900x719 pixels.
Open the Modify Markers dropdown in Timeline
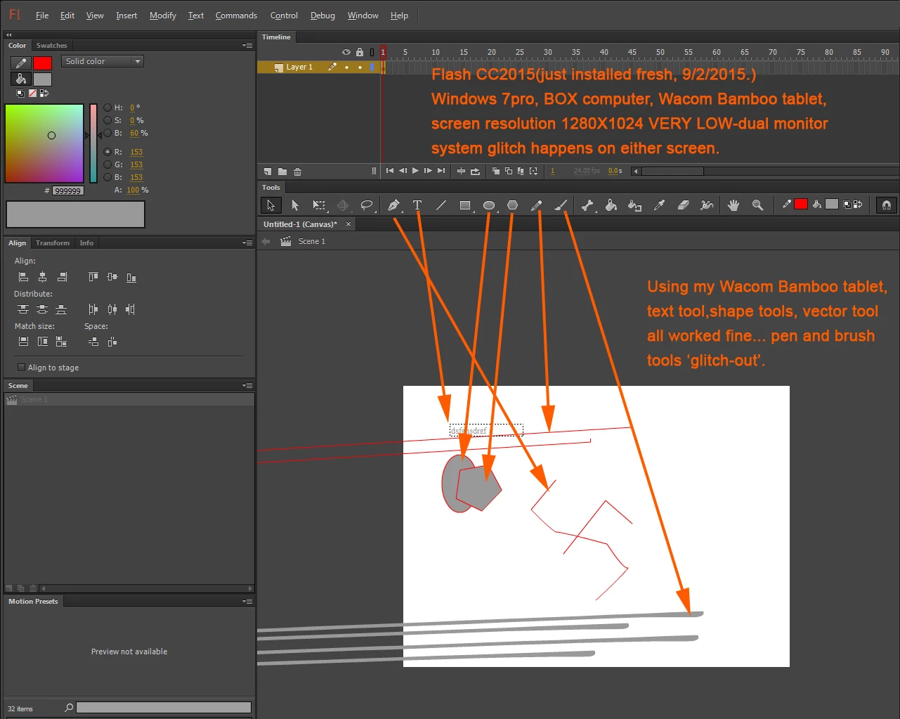pos(534,171)
